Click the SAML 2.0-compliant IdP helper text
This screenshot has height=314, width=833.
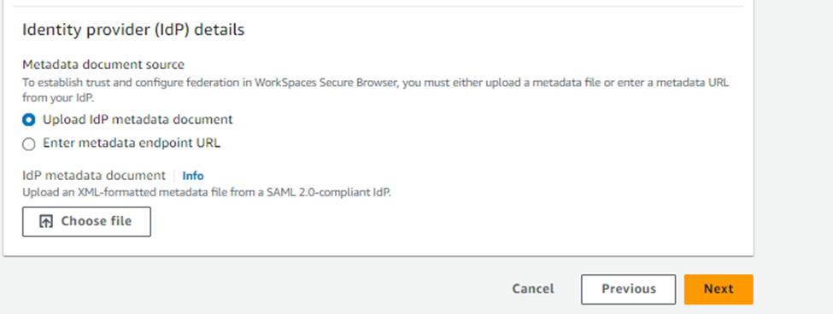coord(207,193)
